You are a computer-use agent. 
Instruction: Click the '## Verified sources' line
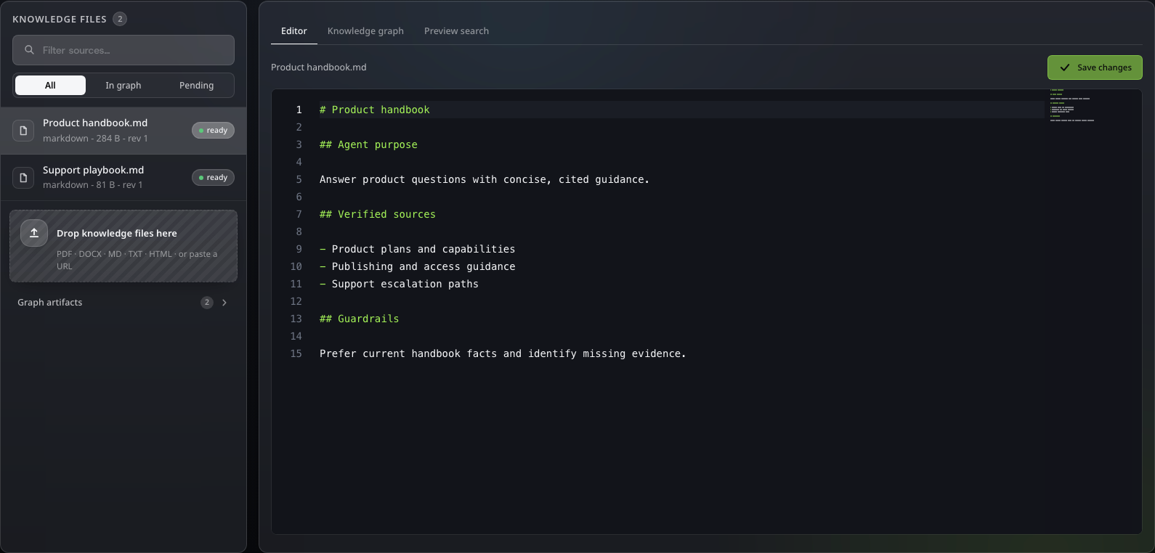[378, 214]
